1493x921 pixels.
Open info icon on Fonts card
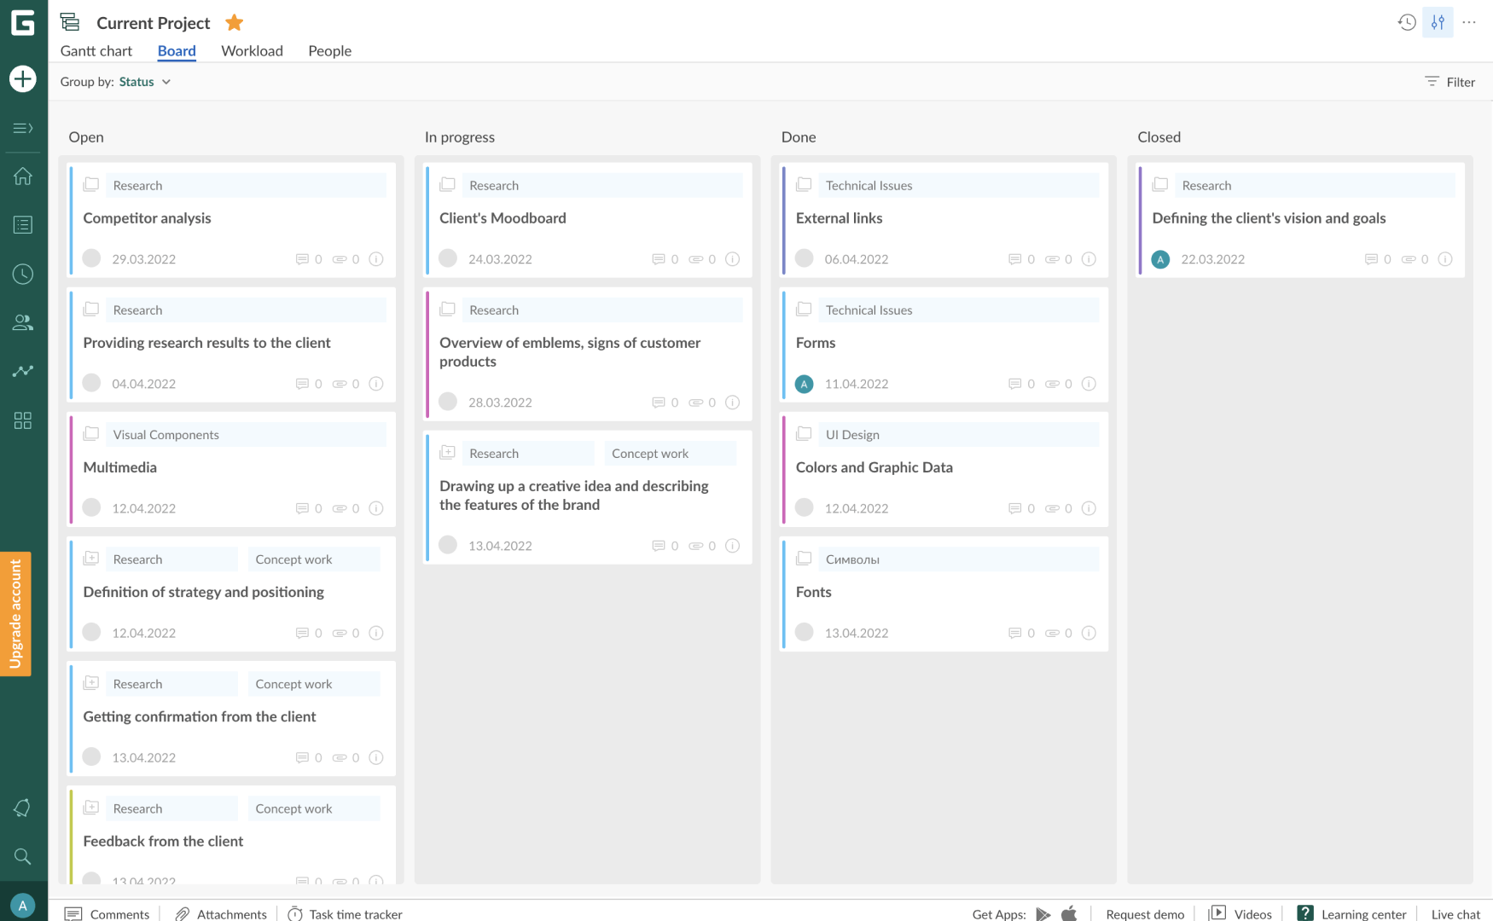coord(1089,633)
